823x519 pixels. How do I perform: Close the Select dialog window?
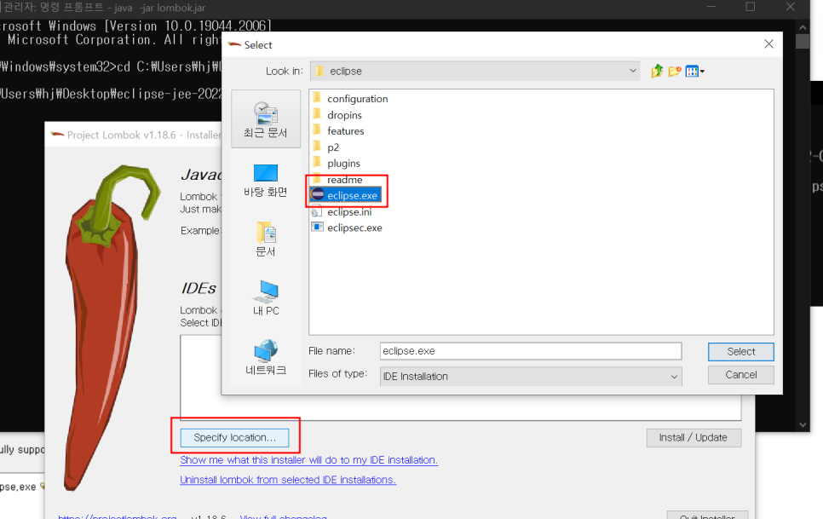click(x=768, y=44)
